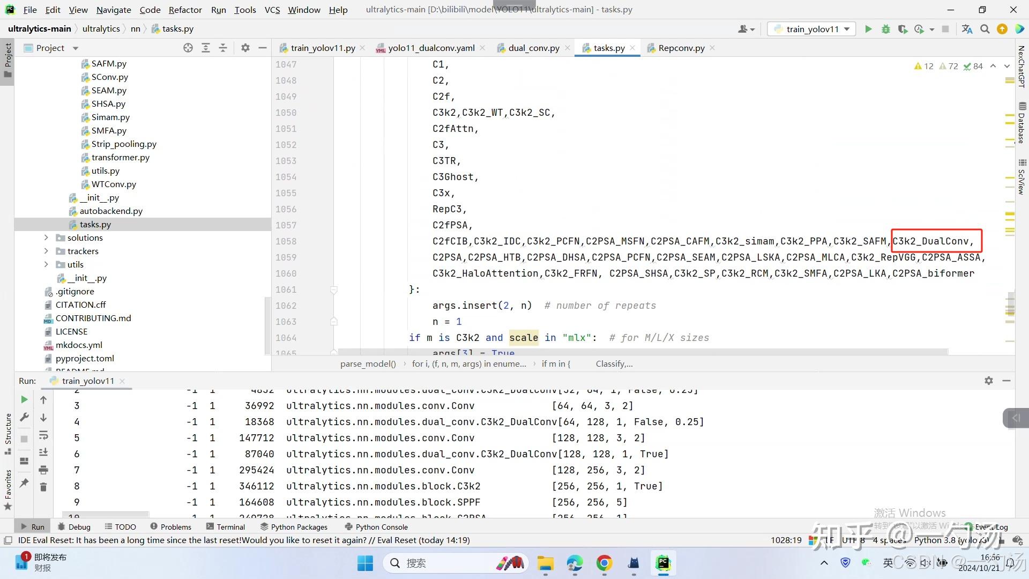
Task: Toggle soft-wrap in Run console
Action: (x=43, y=435)
